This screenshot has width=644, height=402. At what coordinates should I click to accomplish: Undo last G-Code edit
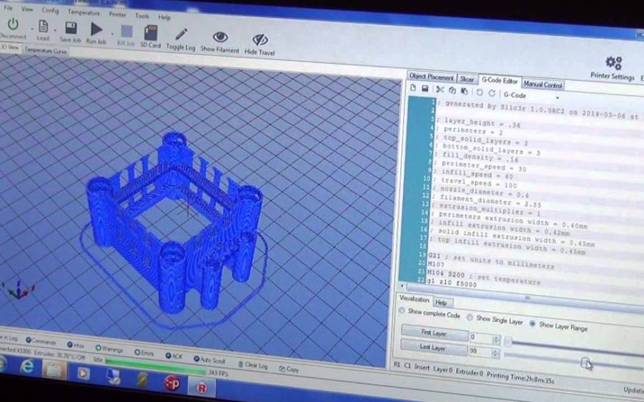[479, 92]
